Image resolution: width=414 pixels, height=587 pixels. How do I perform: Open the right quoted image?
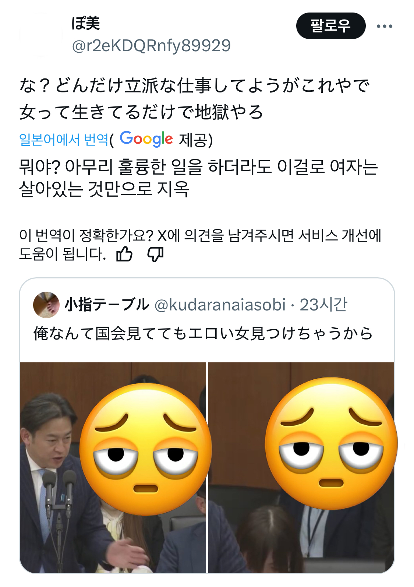(301, 467)
